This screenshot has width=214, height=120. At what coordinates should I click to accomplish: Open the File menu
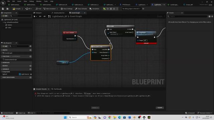[8, 1]
